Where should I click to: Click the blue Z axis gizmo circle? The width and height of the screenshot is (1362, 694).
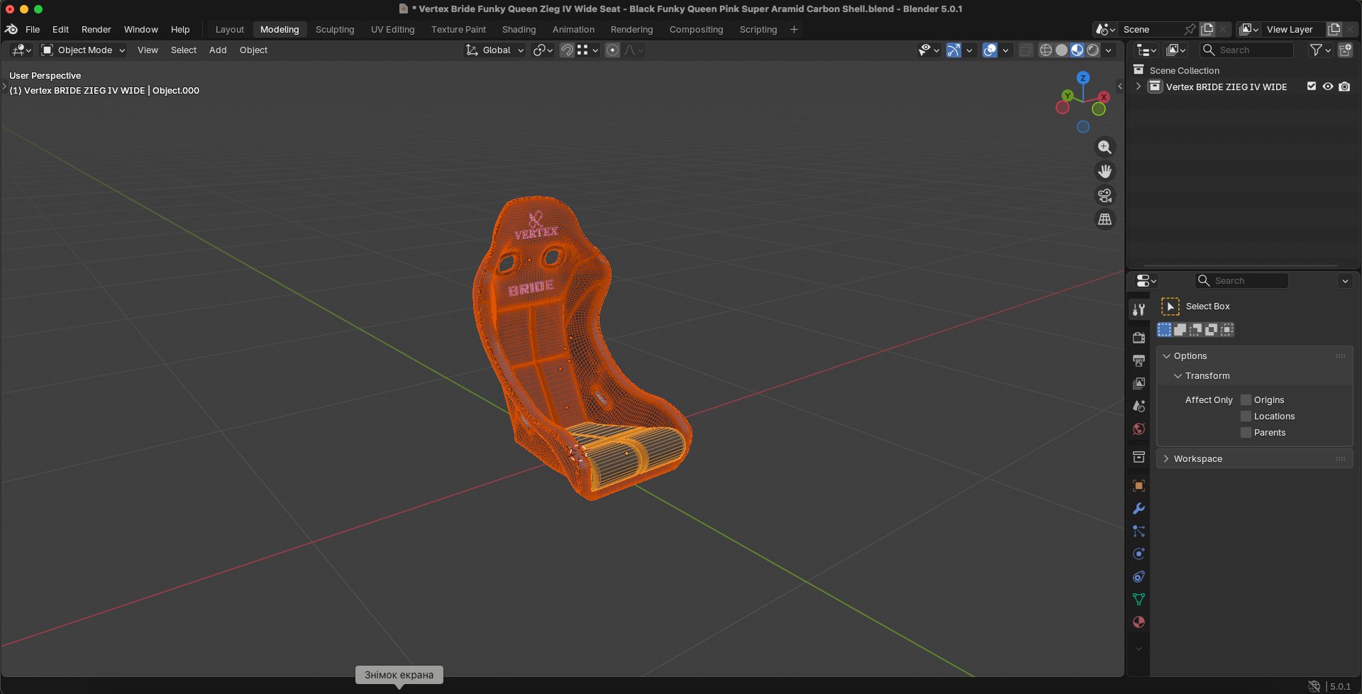1083,78
